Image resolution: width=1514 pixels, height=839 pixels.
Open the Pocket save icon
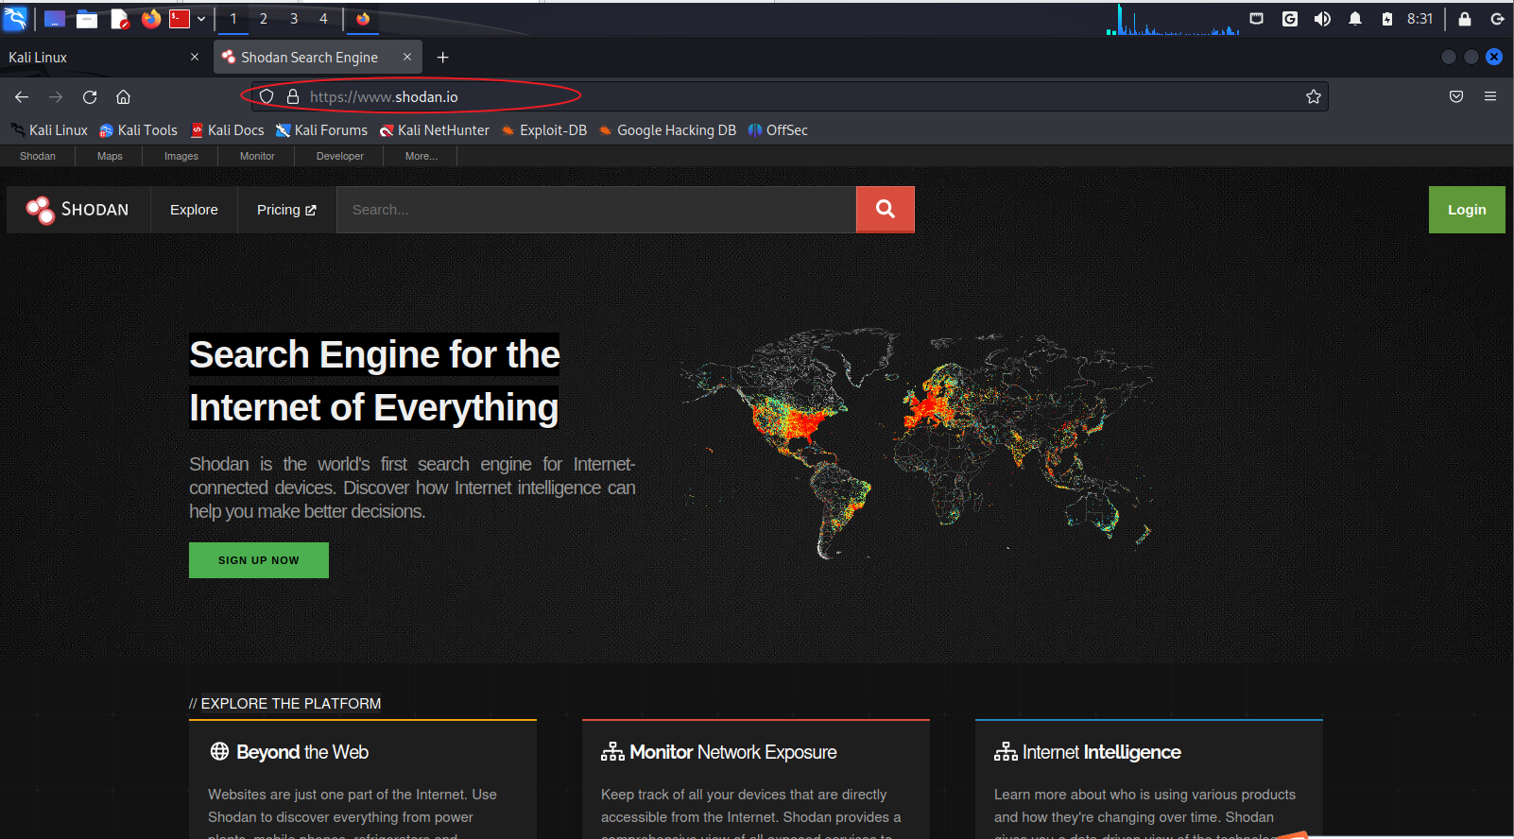(x=1456, y=96)
